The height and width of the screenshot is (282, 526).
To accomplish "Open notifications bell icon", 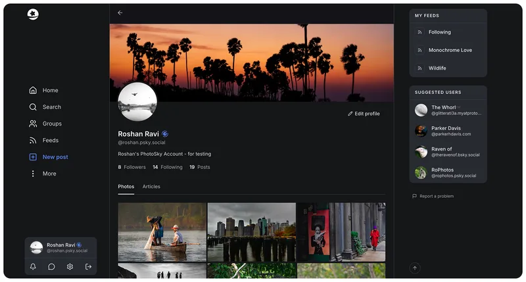I will 33,267.
